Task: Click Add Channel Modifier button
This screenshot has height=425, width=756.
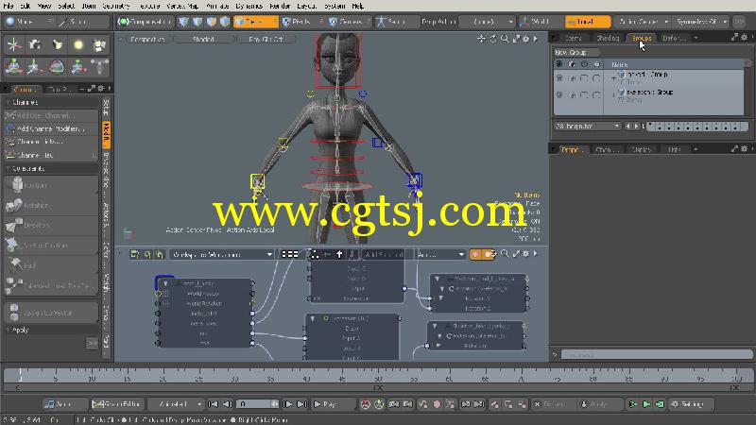Action: tap(51, 128)
